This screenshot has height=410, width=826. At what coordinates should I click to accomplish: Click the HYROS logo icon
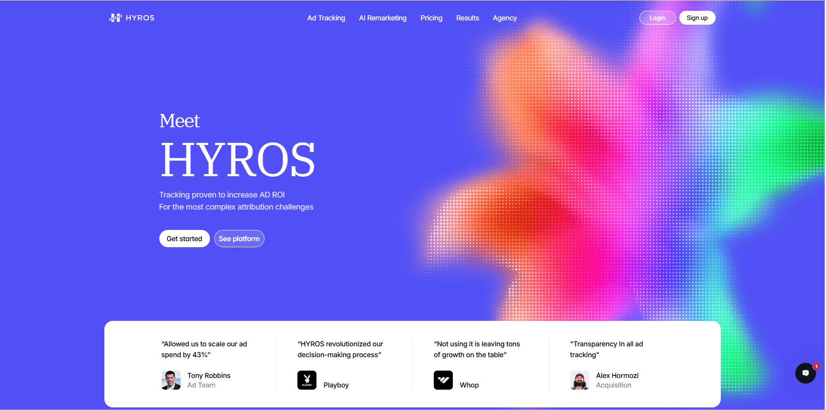115,18
